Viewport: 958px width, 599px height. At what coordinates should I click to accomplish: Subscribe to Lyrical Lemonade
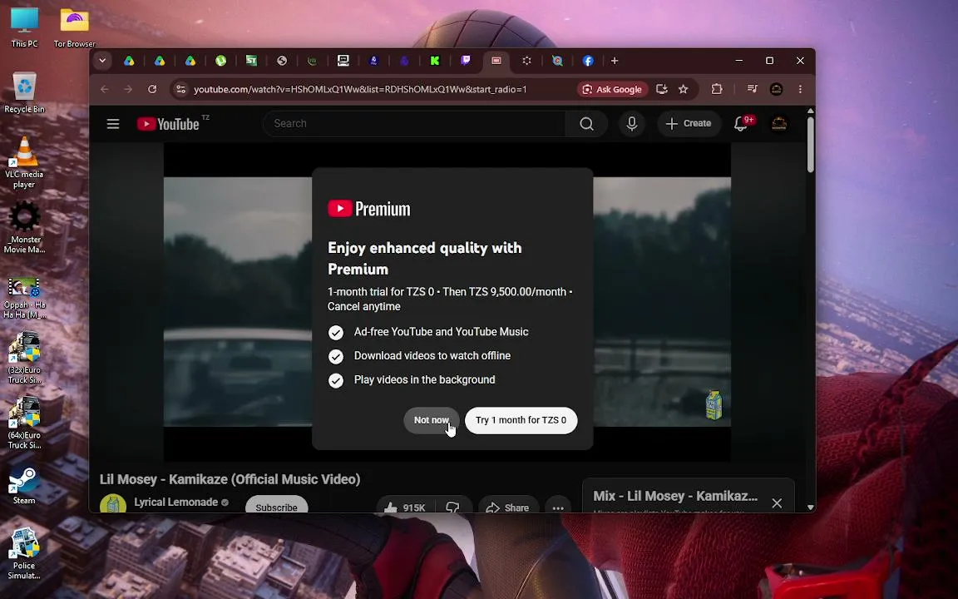276,506
